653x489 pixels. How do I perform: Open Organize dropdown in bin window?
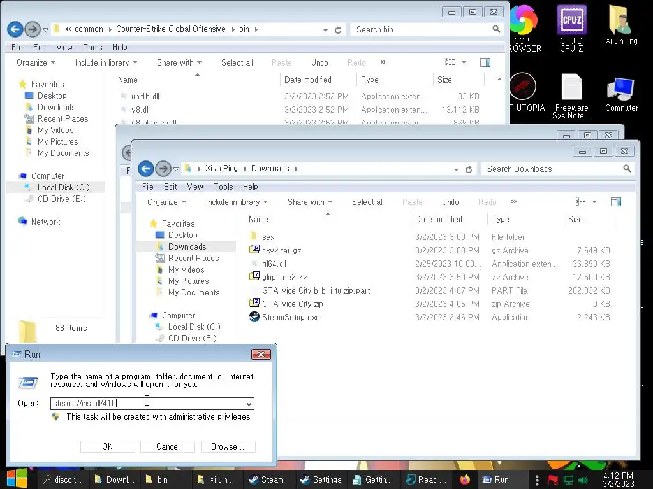36,63
